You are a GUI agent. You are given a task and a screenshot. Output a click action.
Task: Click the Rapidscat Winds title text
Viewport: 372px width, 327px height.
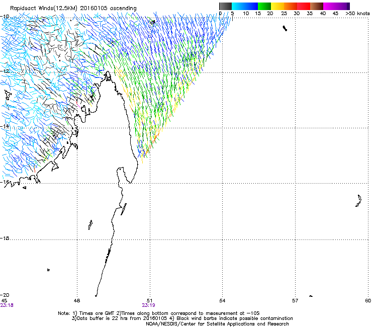pyautogui.click(x=73, y=9)
